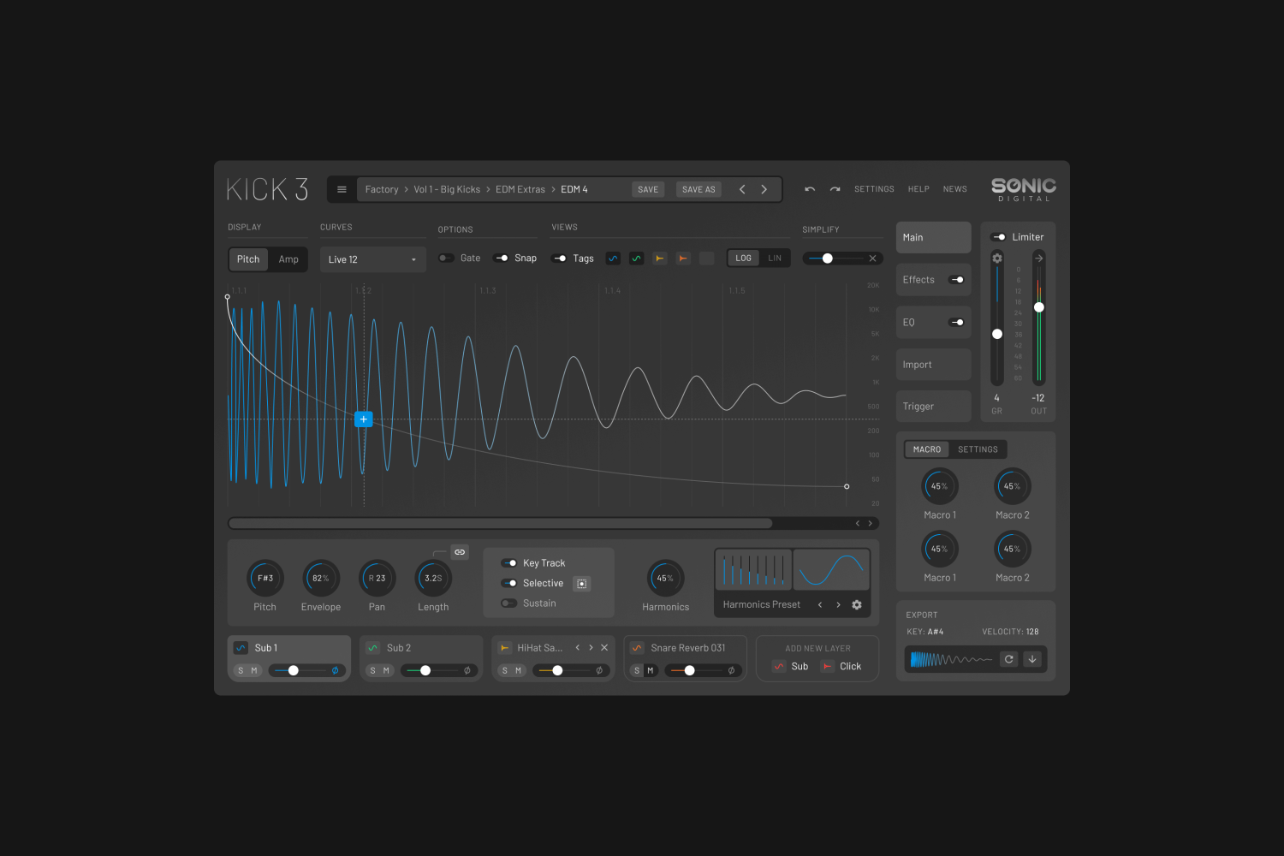Image resolution: width=1284 pixels, height=856 pixels.
Task: Open the MACRO tab
Action: tap(927, 449)
